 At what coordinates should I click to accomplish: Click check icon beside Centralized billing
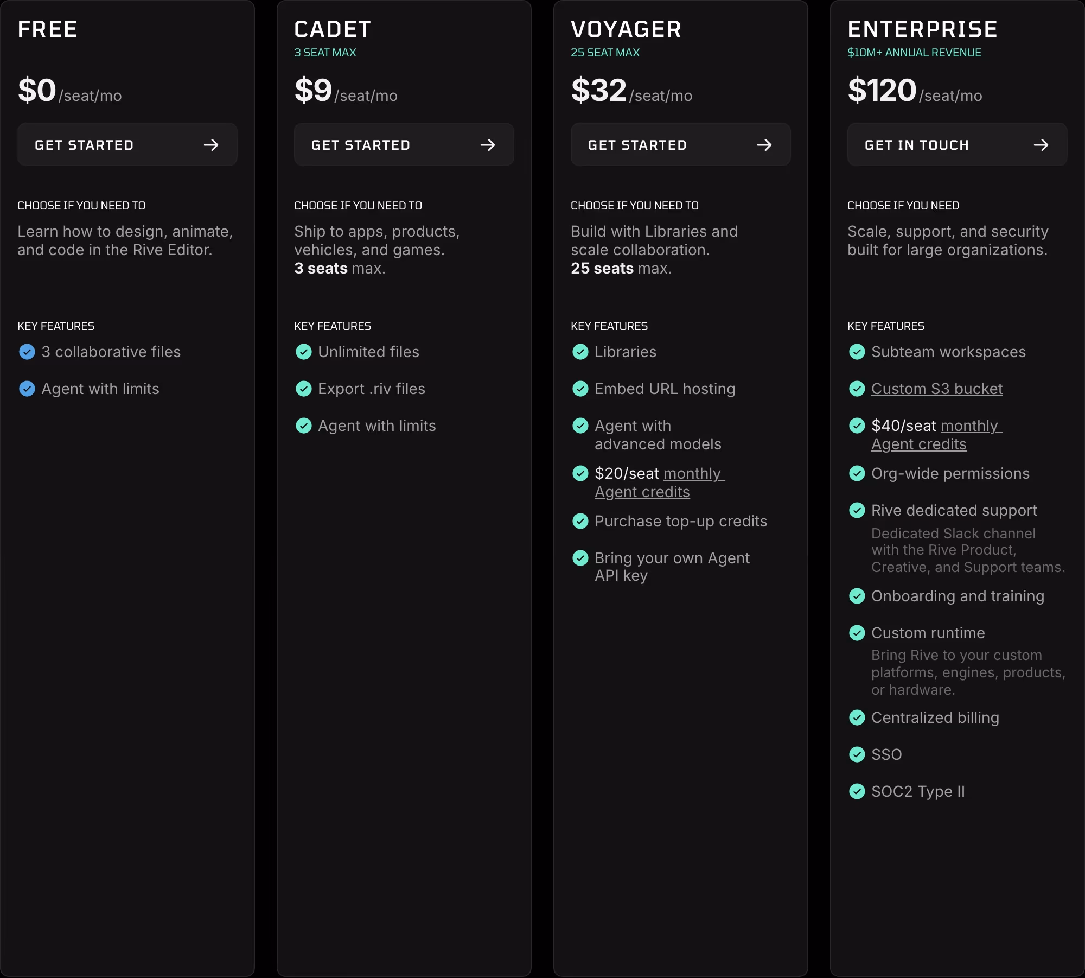[x=857, y=717]
